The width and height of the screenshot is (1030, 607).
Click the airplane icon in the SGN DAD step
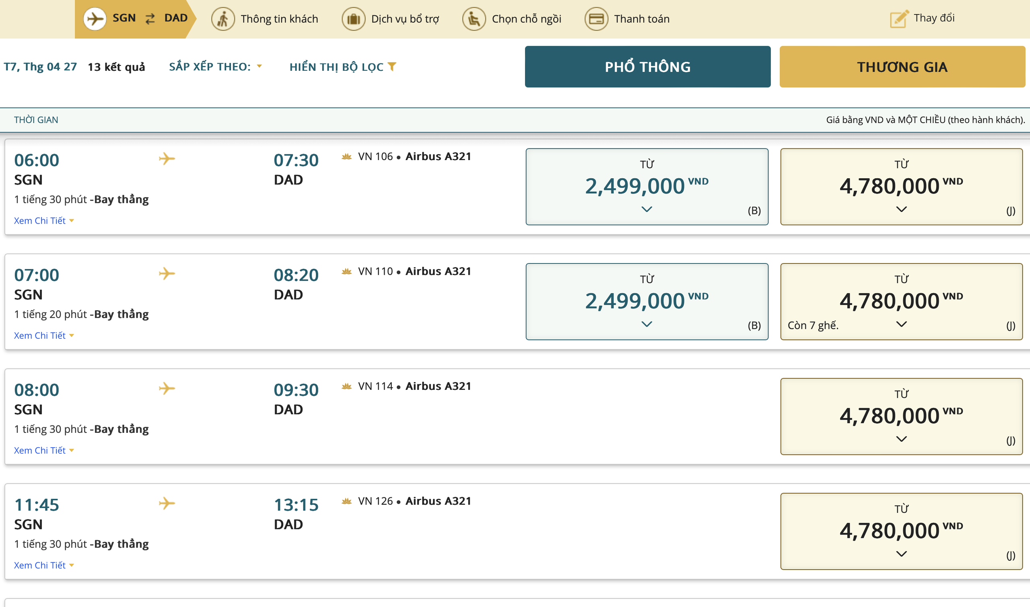coord(95,19)
